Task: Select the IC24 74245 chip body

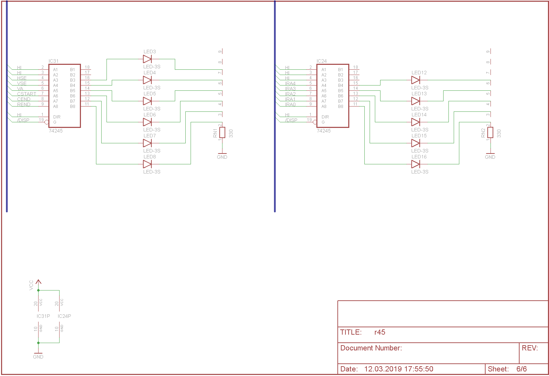Action: tap(332, 96)
